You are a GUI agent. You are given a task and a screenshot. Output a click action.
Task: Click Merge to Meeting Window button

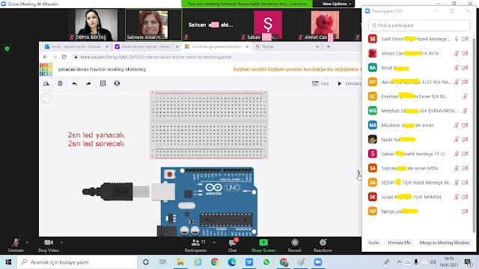pos(445,243)
